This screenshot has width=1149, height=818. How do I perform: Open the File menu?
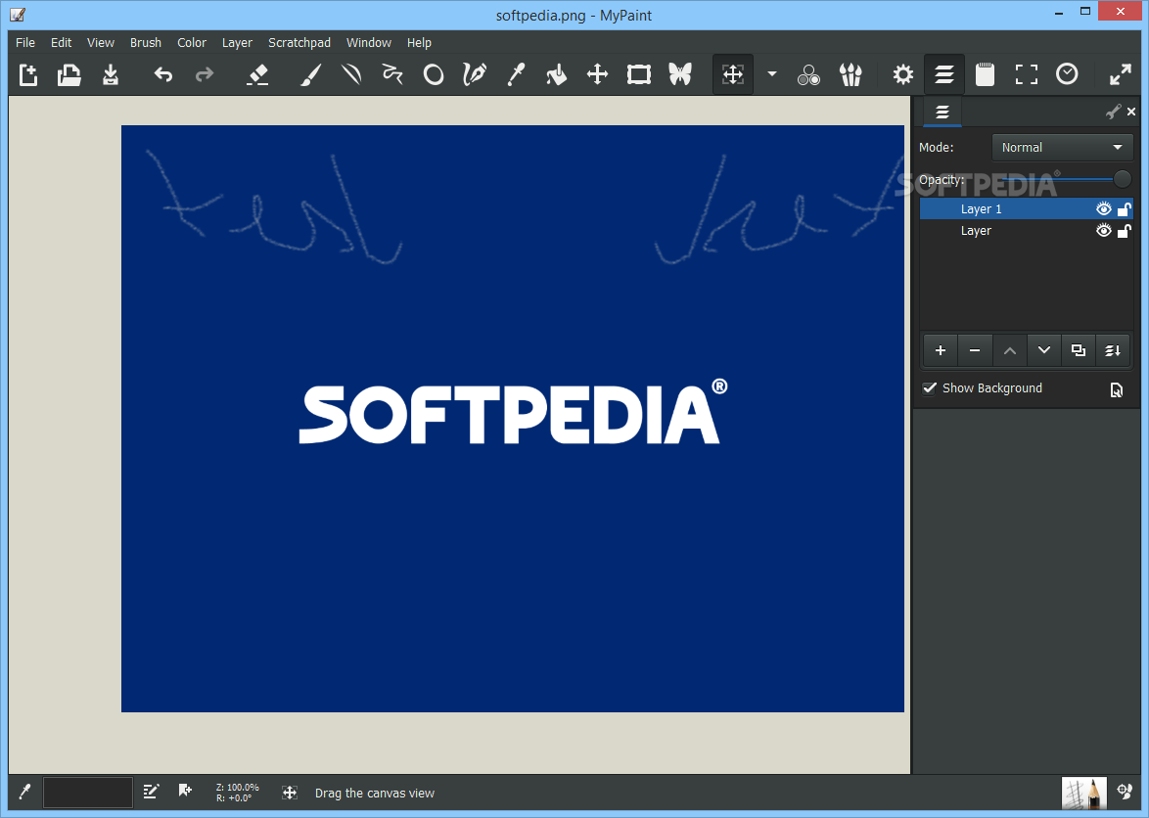click(24, 42)
